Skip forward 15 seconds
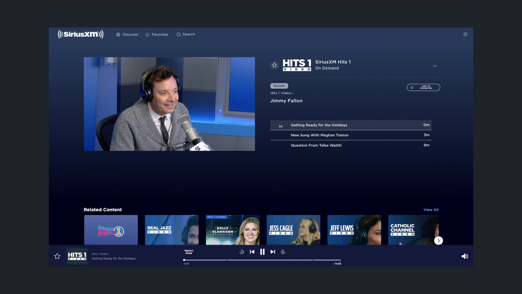 283,252
